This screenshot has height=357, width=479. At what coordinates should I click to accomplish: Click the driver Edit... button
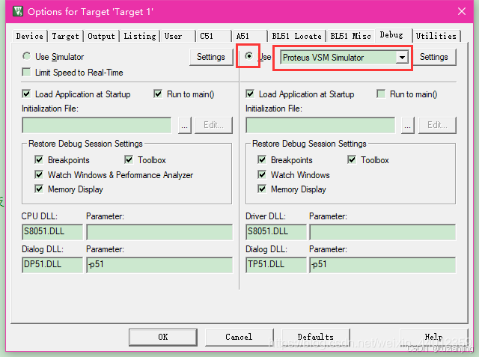coord(437,125)
